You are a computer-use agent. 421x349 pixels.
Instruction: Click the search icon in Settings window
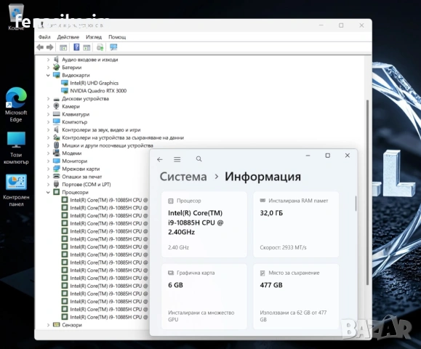point(199,159)
